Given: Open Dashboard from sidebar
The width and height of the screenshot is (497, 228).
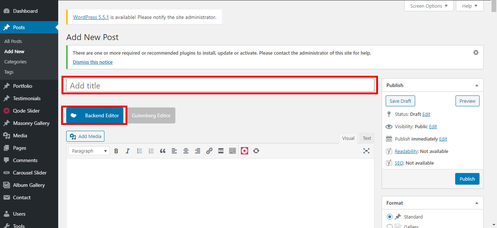Looking at the screenshot, I should pyautogui.click(x=29, y=11).
